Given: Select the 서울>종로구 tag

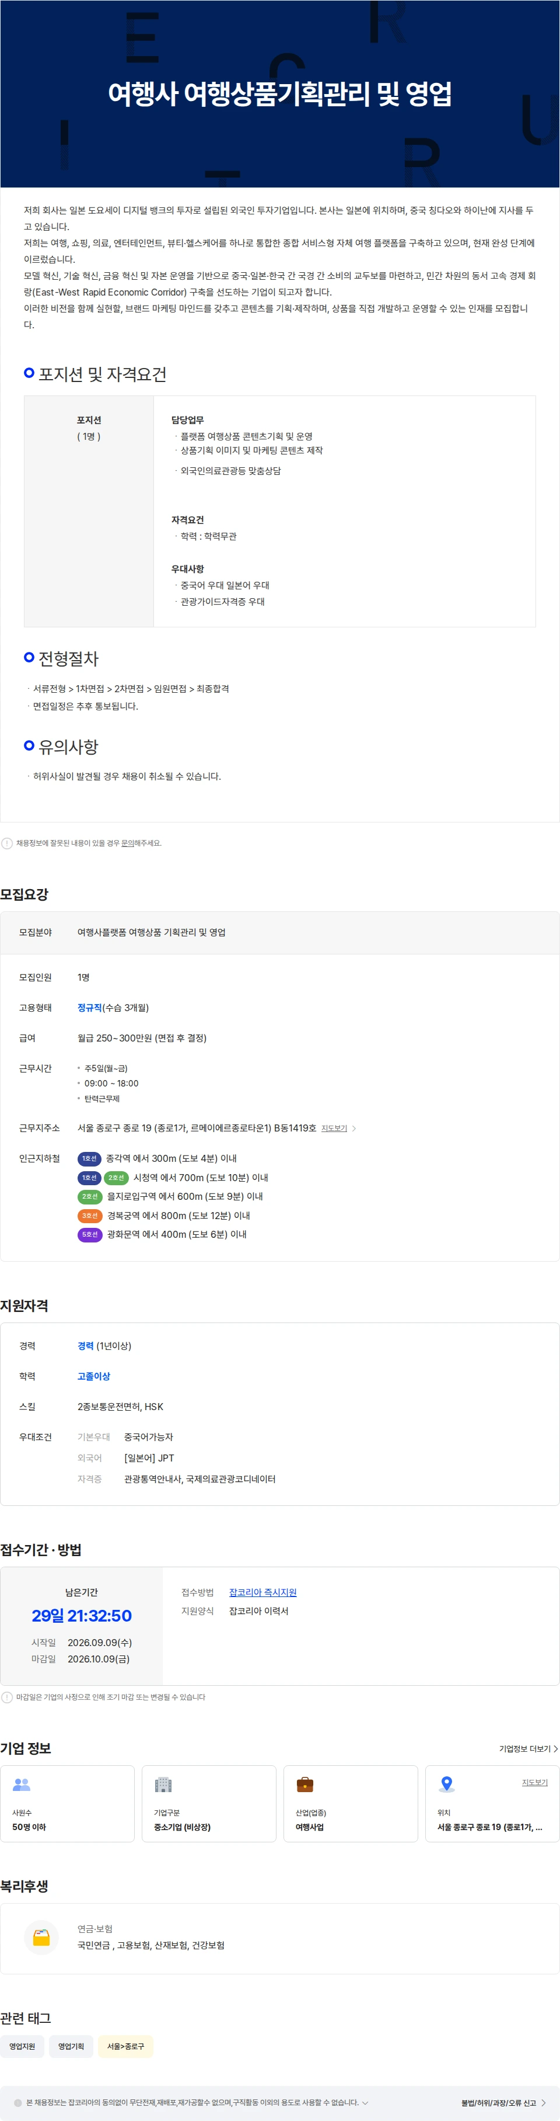Looking at the screenshot, I should tap(126, 2046).
